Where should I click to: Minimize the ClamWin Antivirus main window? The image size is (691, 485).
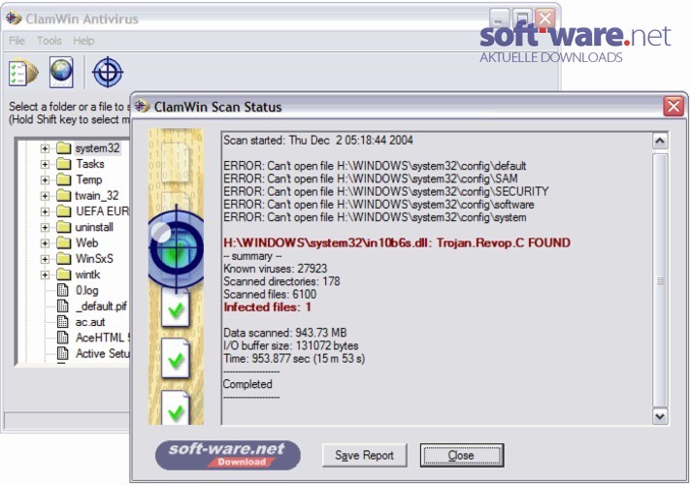[499, 19]
